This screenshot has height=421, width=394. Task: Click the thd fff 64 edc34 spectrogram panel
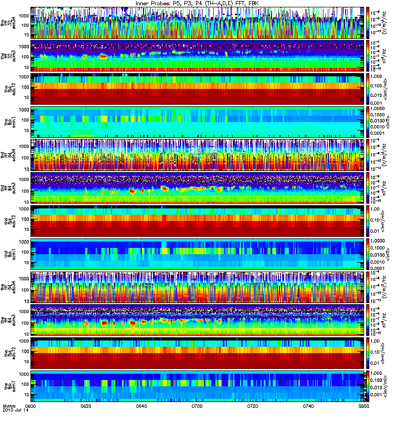(198, 155)
